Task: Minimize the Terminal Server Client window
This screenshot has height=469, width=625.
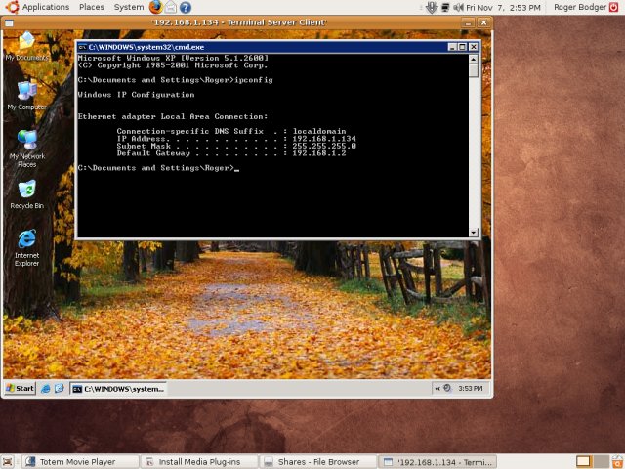Action: 469,22
